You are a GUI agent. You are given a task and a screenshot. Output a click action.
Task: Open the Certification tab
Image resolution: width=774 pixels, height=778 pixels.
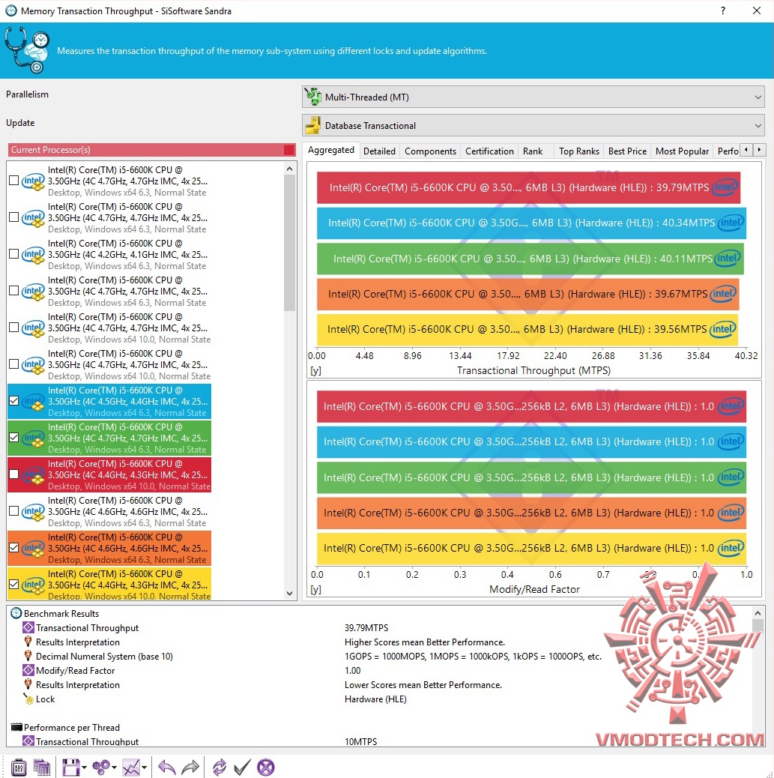pyautogui.click(x=489, y=151)
